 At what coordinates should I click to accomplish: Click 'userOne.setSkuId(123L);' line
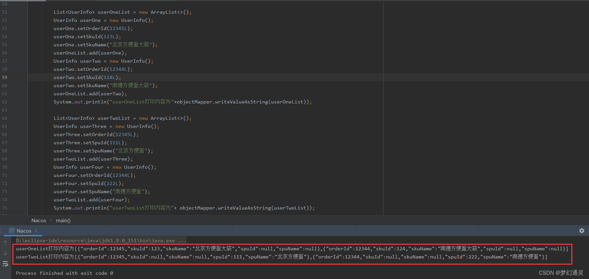click(x=87, y=37)
